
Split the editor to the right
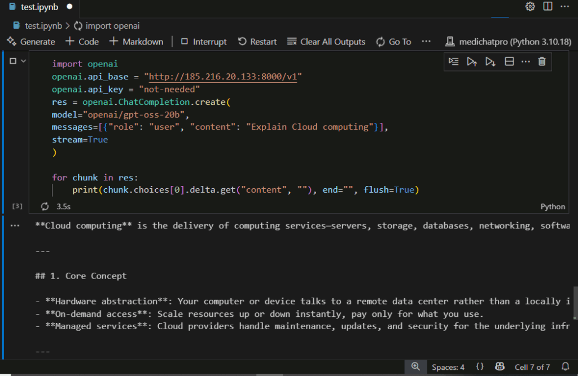[x=548, y=7]
